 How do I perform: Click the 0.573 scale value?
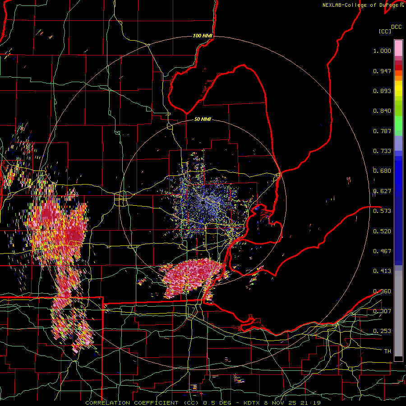[382, 211]
